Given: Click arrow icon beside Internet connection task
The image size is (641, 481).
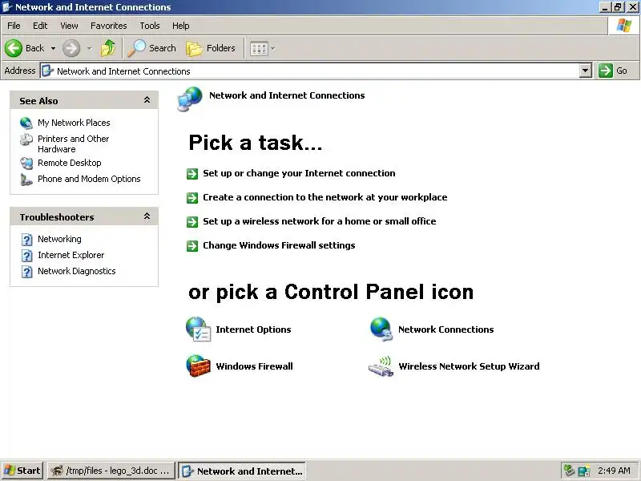Looking at the screenshot, I should tap(192, 174).
